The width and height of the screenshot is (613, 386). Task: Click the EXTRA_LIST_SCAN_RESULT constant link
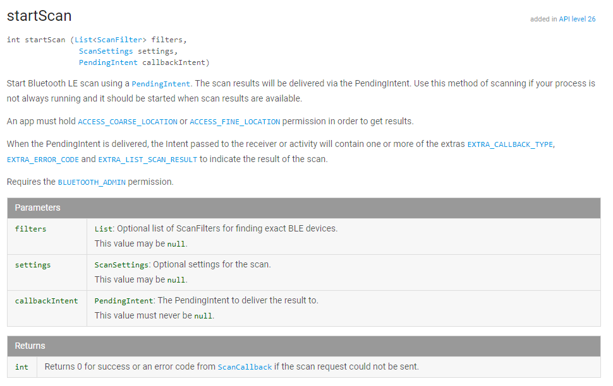pyautogui.click(x=148, y=160)
